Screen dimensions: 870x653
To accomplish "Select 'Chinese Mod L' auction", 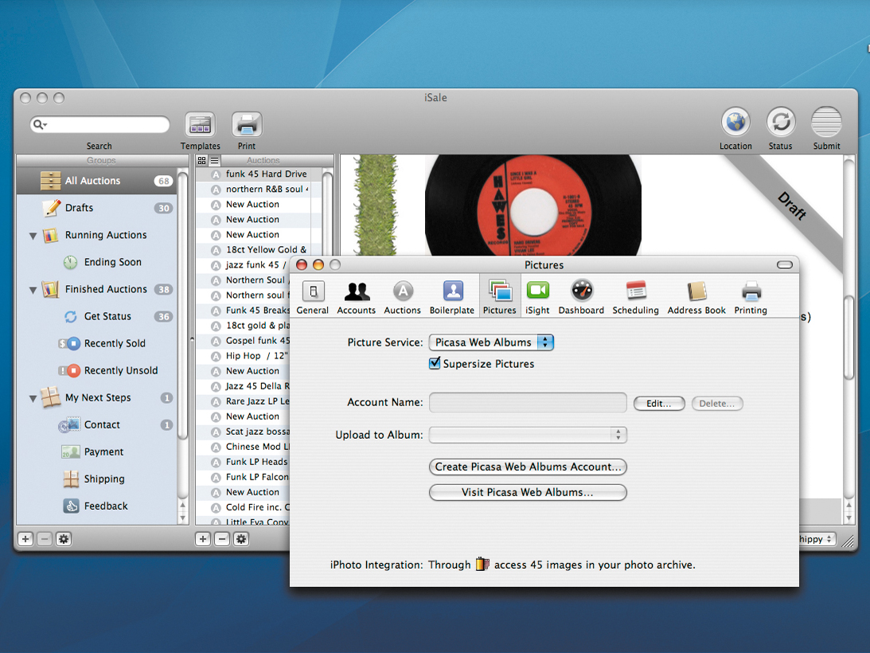I will tap(243, 447).
